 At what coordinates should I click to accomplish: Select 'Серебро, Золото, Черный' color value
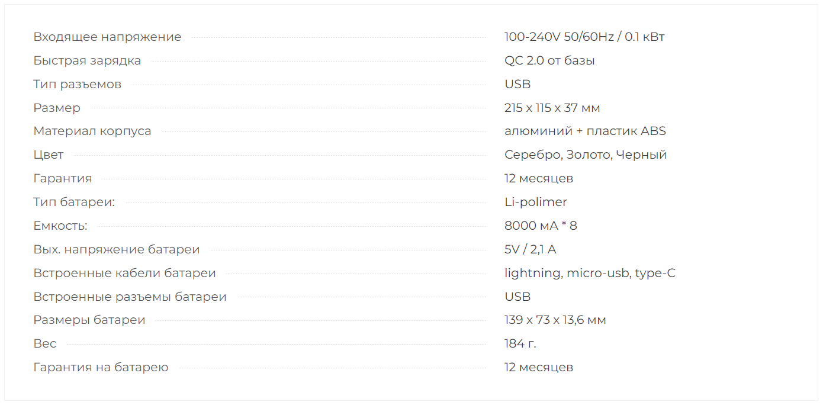point(586,155)
